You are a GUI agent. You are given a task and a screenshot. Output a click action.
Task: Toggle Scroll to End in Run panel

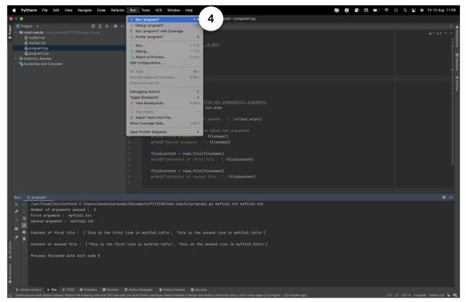point(24,225)
